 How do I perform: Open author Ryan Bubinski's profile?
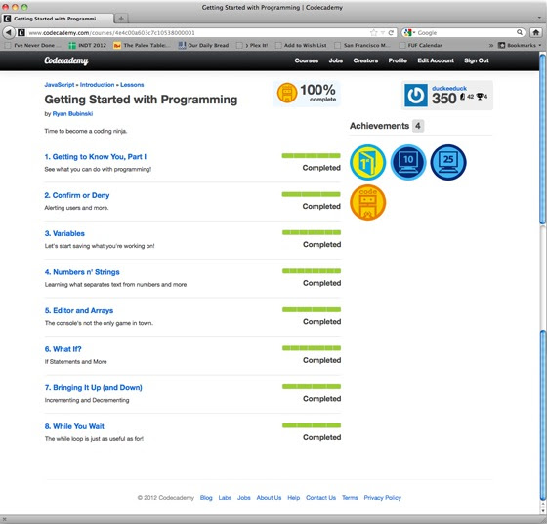[72, 113]
